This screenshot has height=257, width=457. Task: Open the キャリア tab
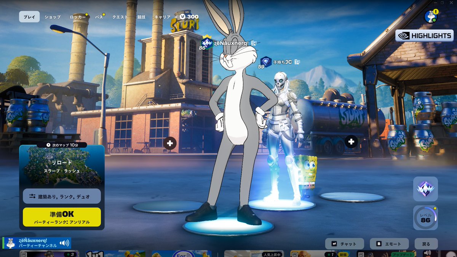[162, 17]
